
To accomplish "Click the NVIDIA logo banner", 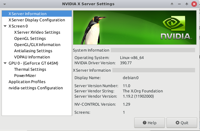I will coord(134,28).
